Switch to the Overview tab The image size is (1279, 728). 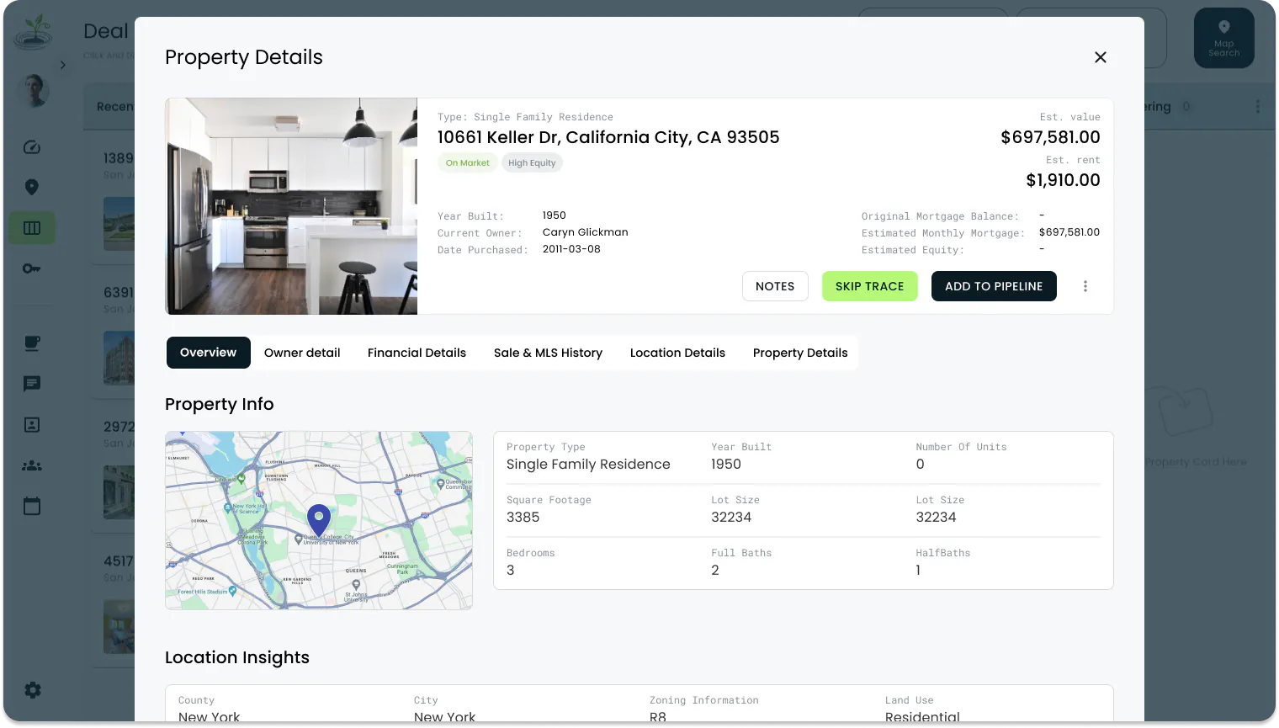pos(209,353)
